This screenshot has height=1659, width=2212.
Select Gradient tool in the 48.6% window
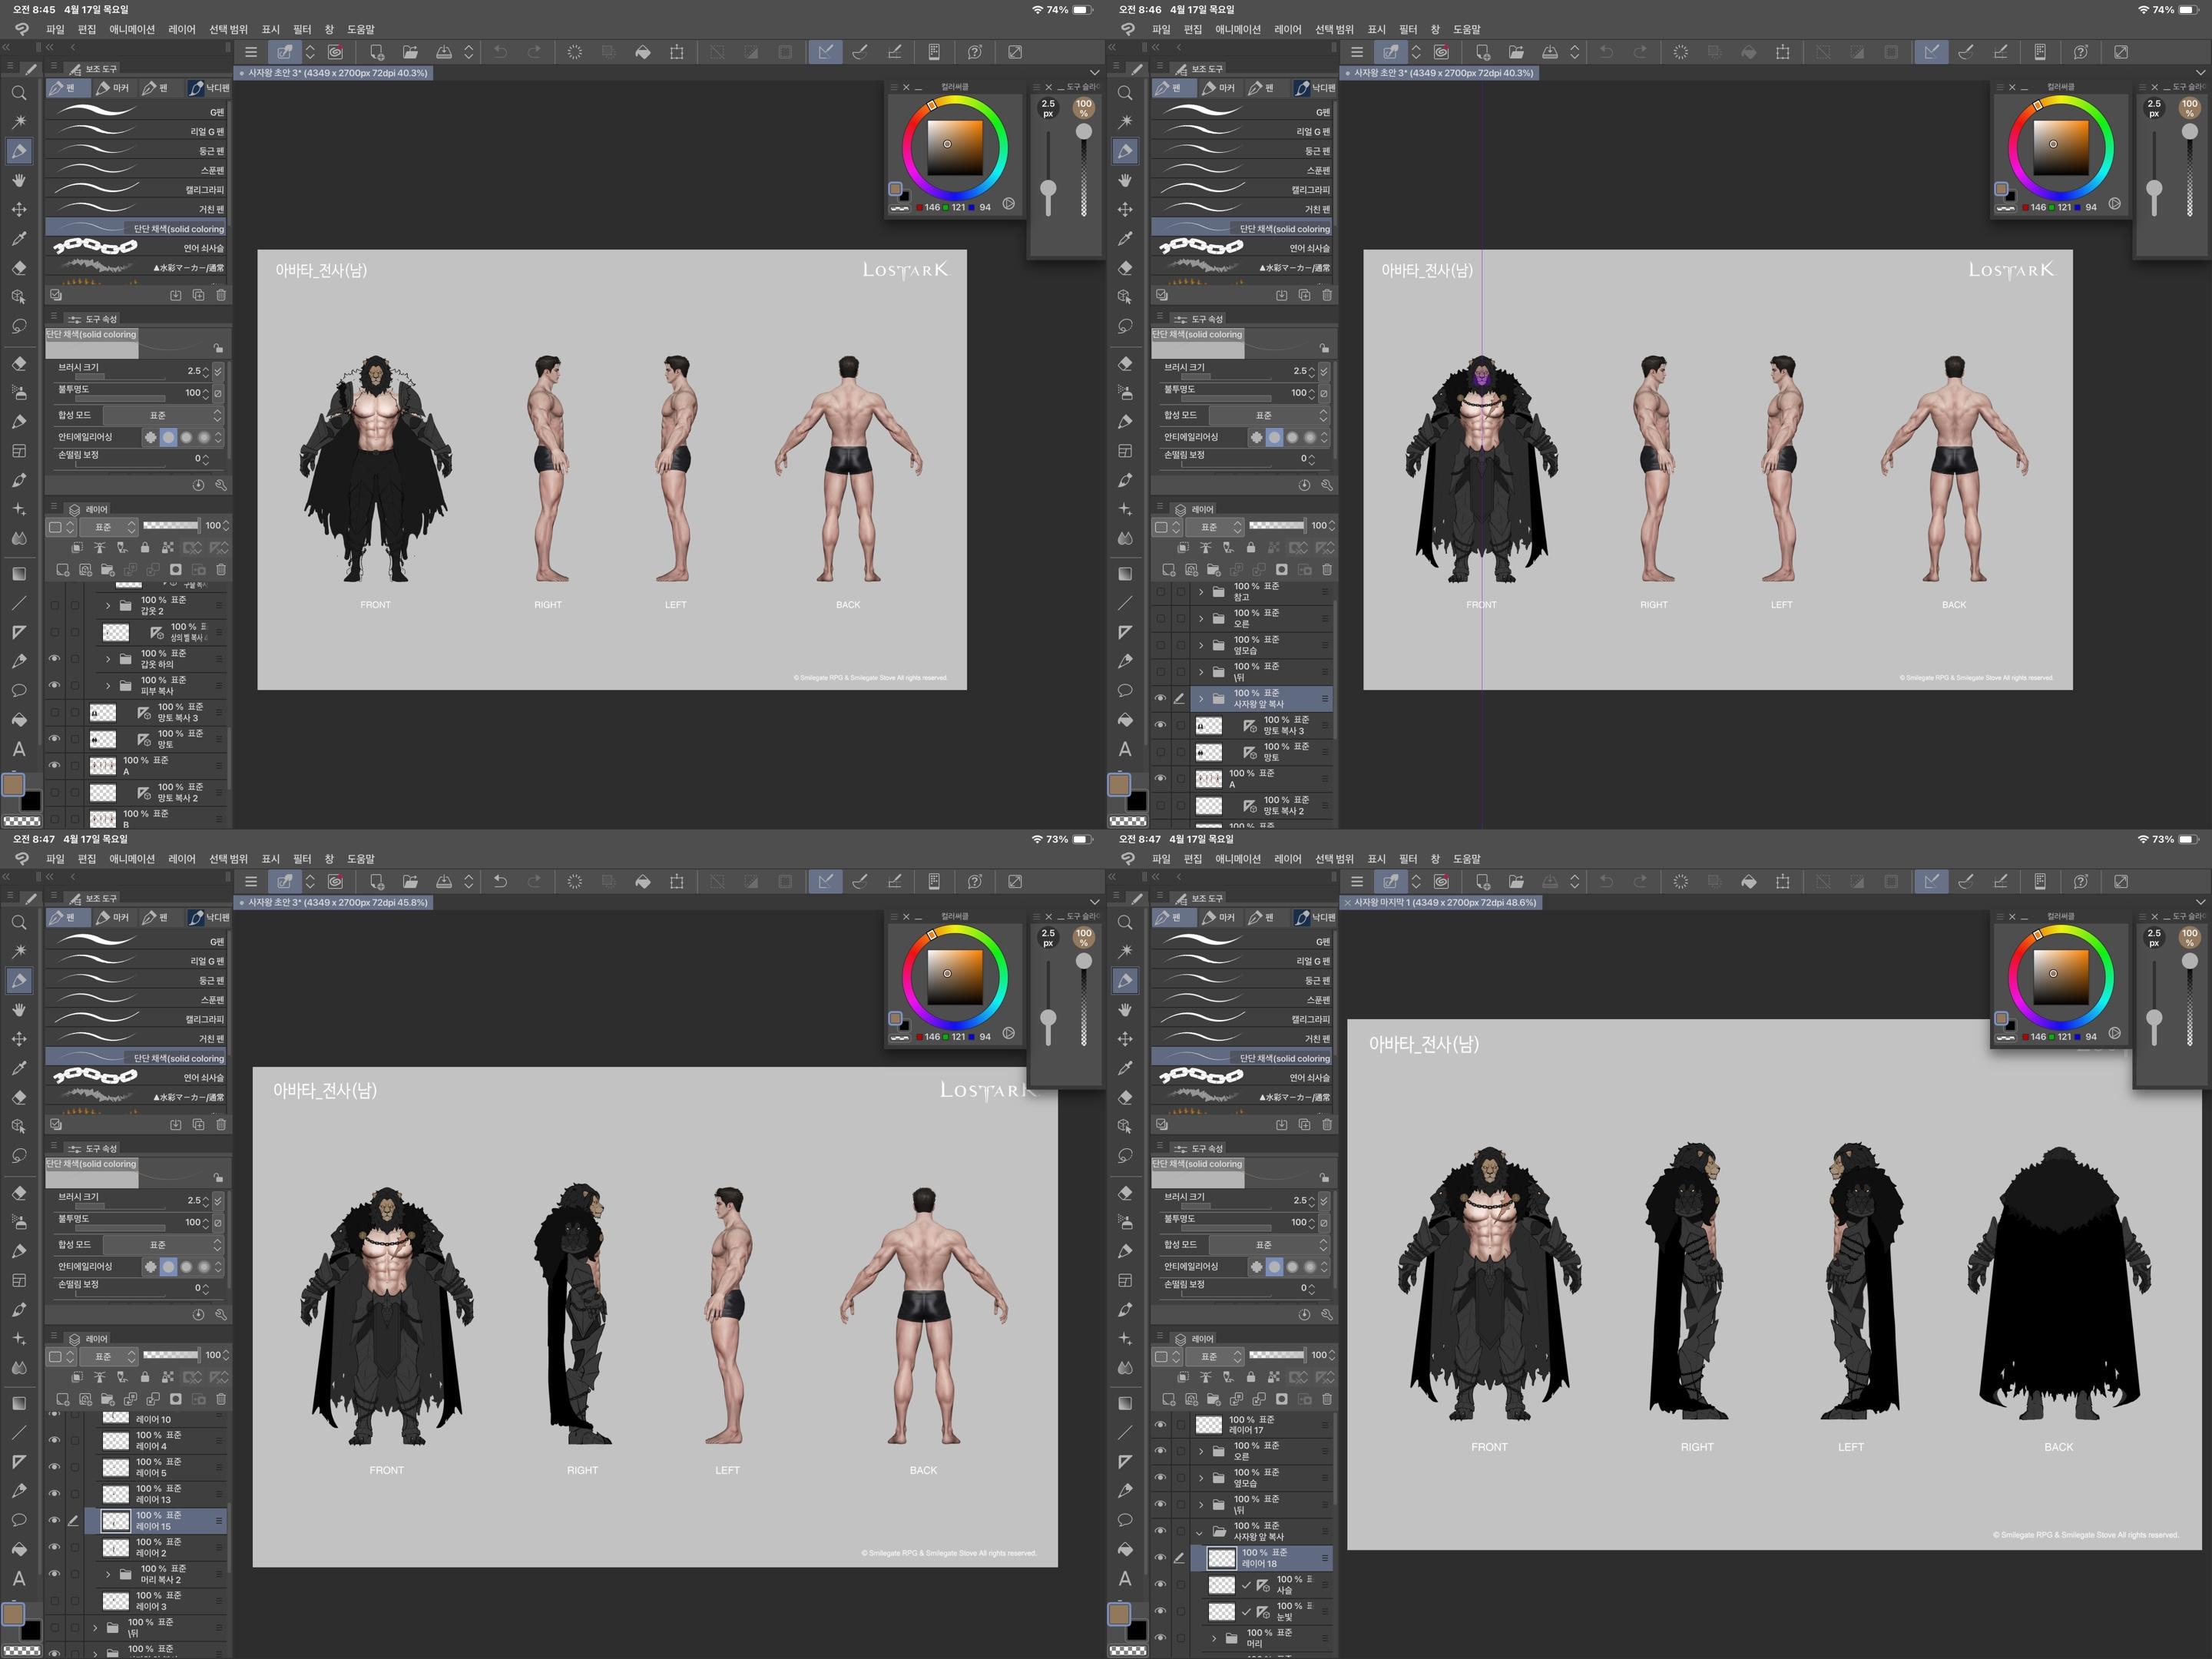click(x=1125, y=1403)
